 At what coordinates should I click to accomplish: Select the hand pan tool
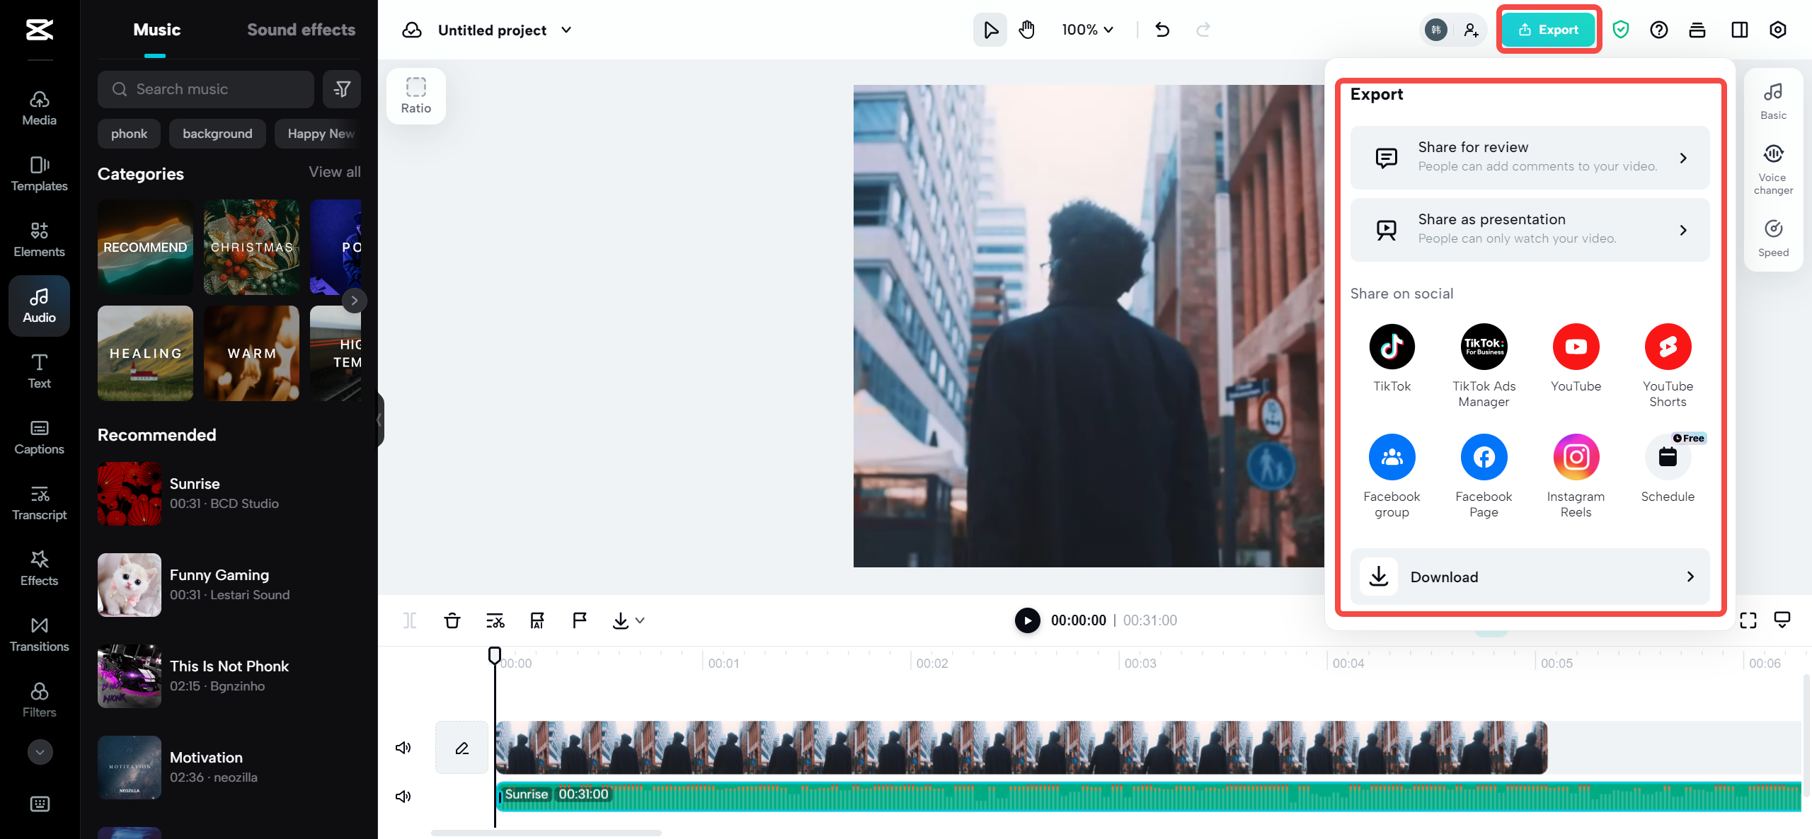1026,30
